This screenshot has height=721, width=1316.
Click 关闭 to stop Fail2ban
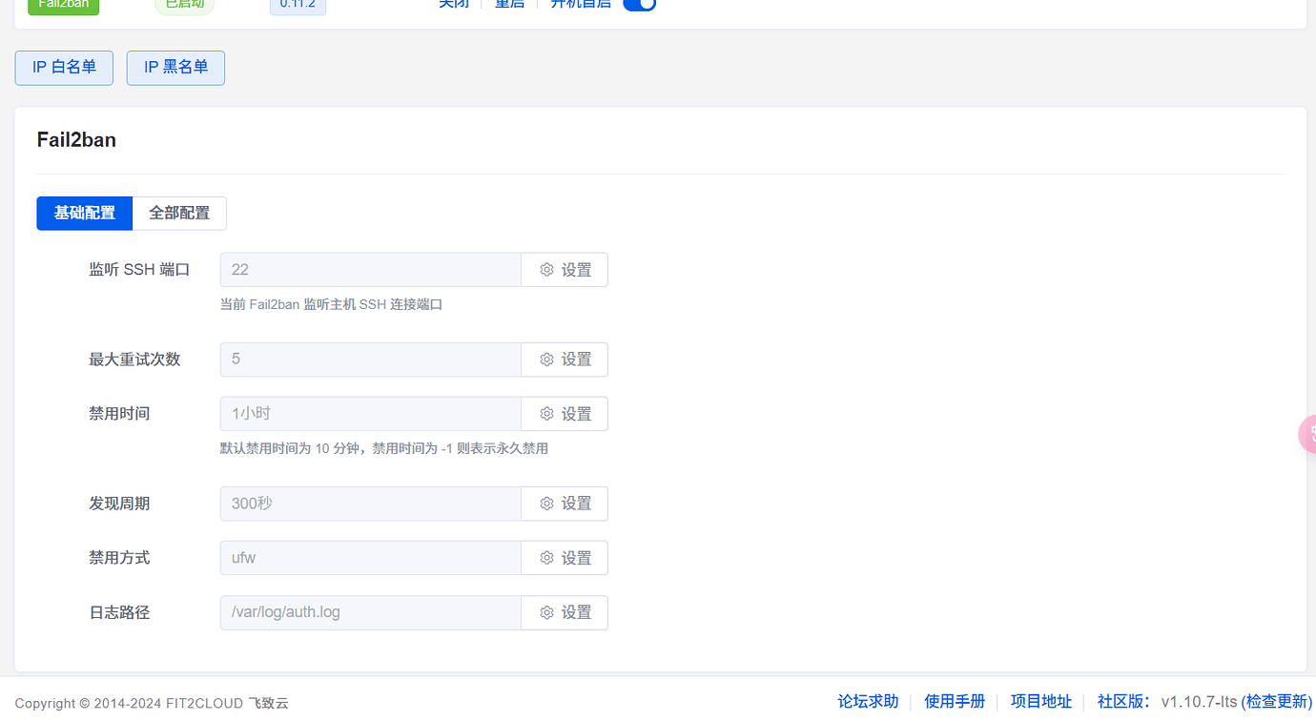pyautogui.click(x=454, y=4)
